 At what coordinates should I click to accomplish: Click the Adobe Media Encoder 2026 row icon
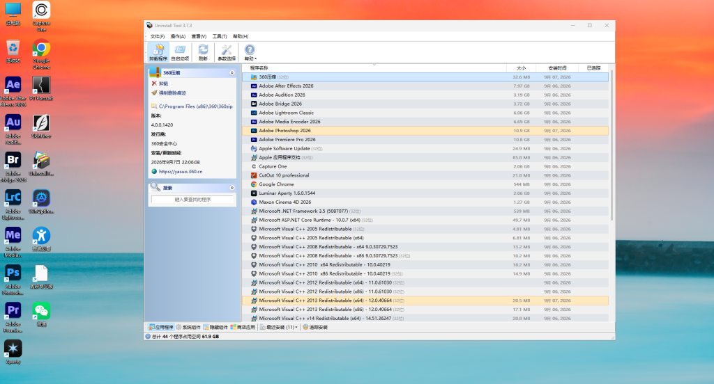click(254, 122)
